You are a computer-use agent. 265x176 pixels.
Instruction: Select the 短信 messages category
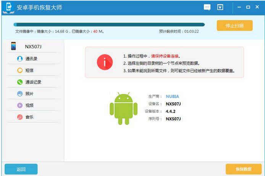click(x=29, y=70)
